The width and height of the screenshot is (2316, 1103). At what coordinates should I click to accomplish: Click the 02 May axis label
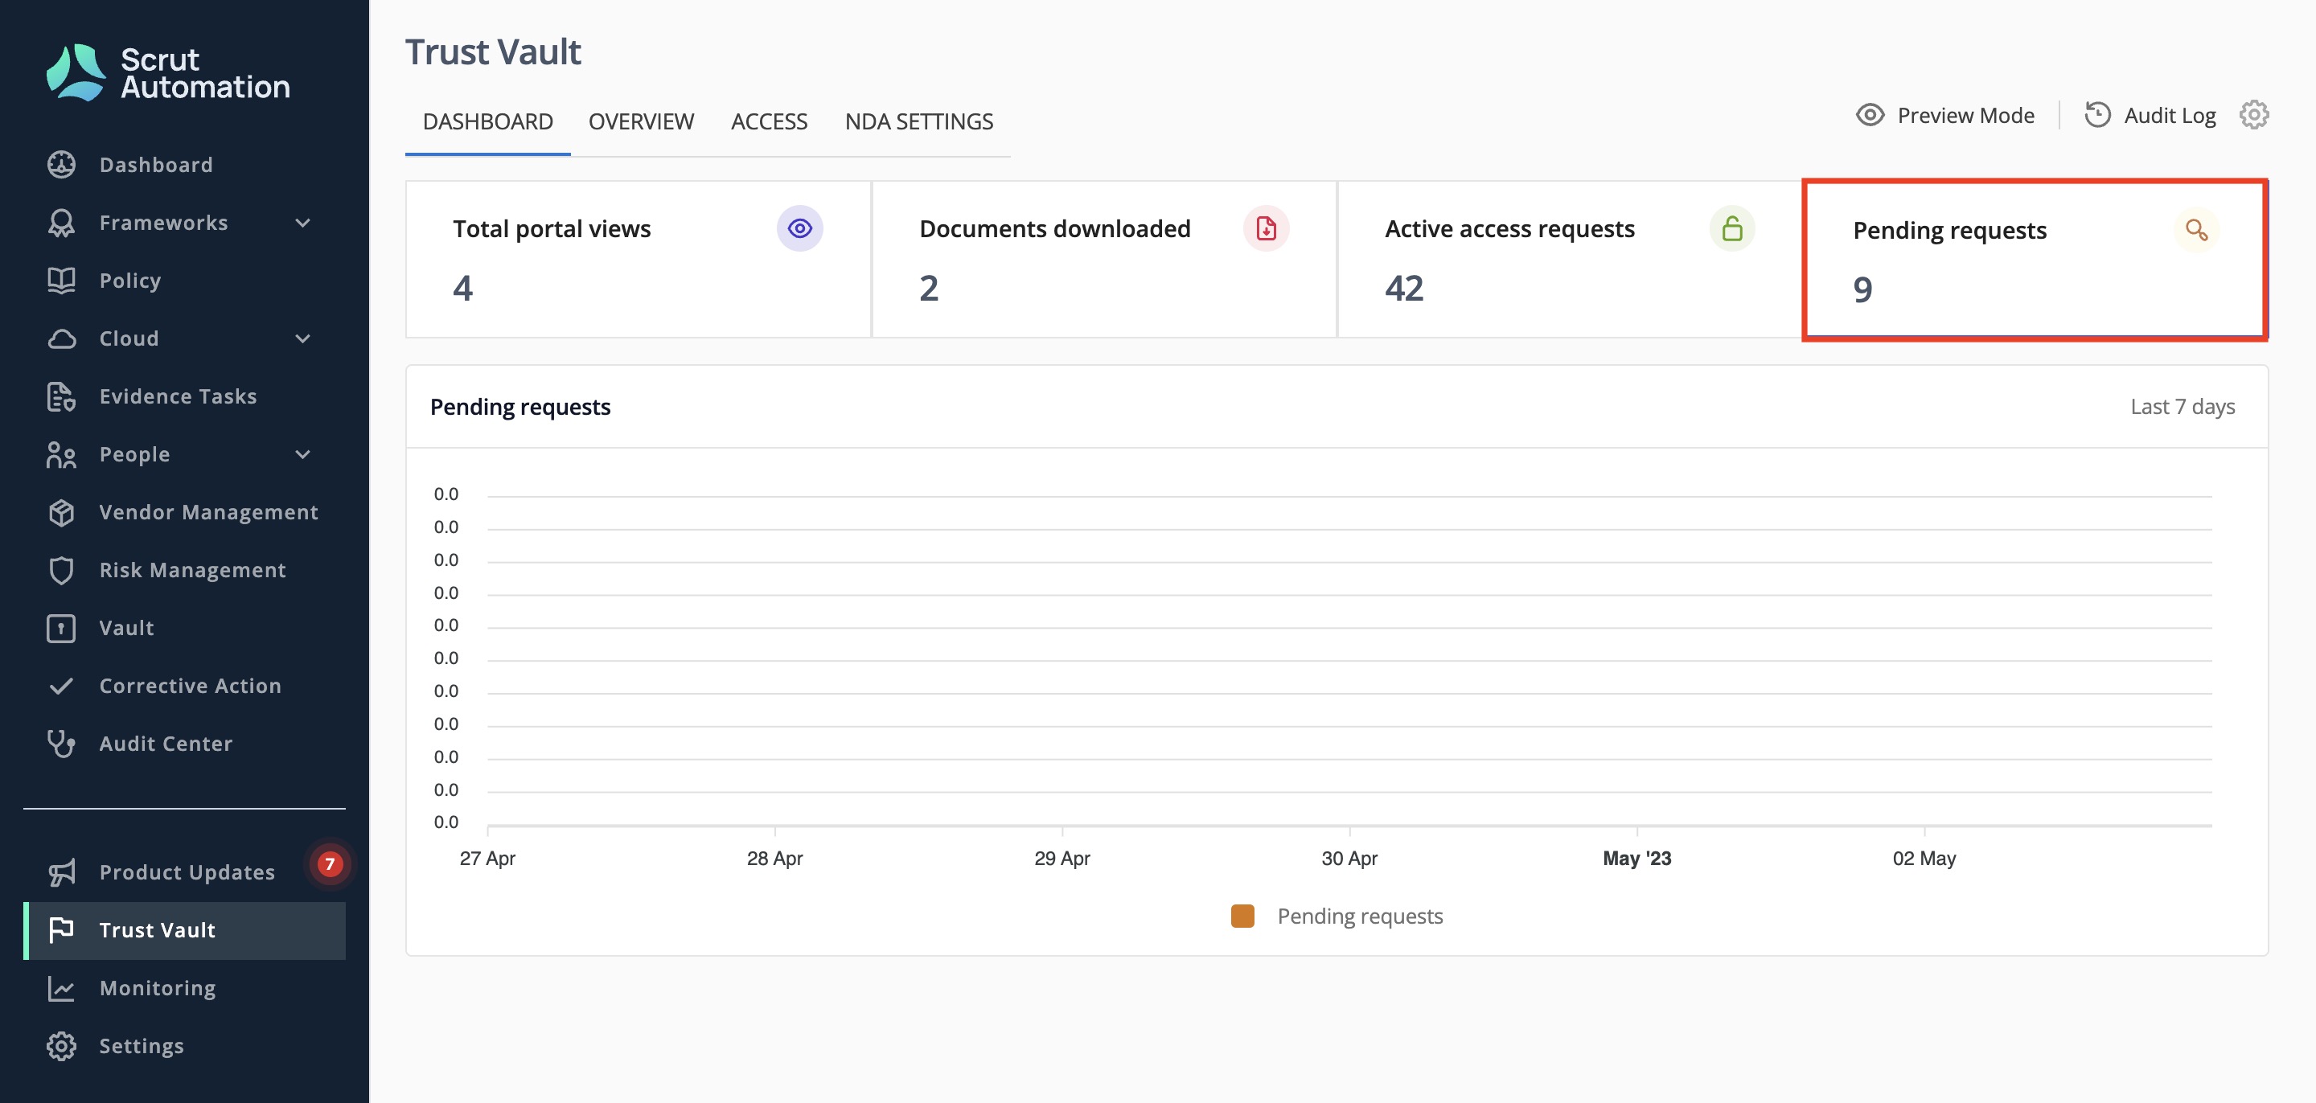(1924, 858)
